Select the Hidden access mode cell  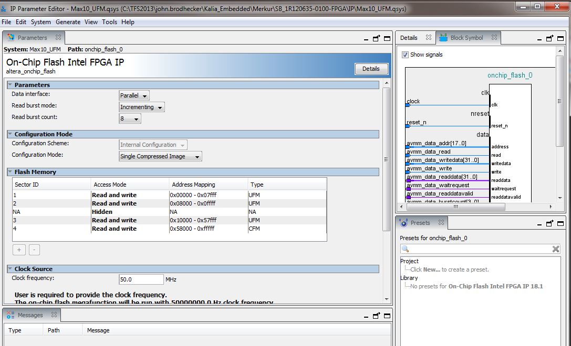[x=130, y=212]
